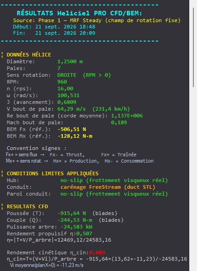Click the carénage FreeStream (duct STL) text
The height and width of the screenshot is (271, 197).
[x=108, y=187]
